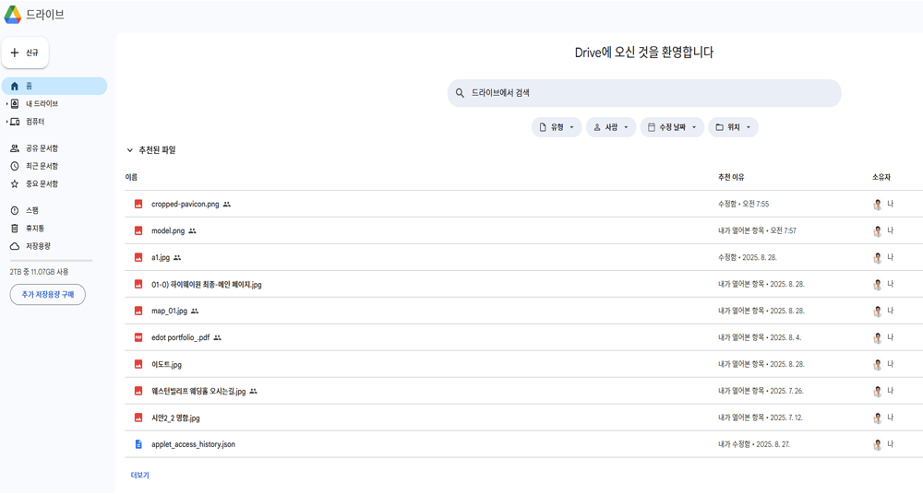Click the Google Drive logo icon
The height and width of the screenshot is (494, 923).
coord(13,15)
